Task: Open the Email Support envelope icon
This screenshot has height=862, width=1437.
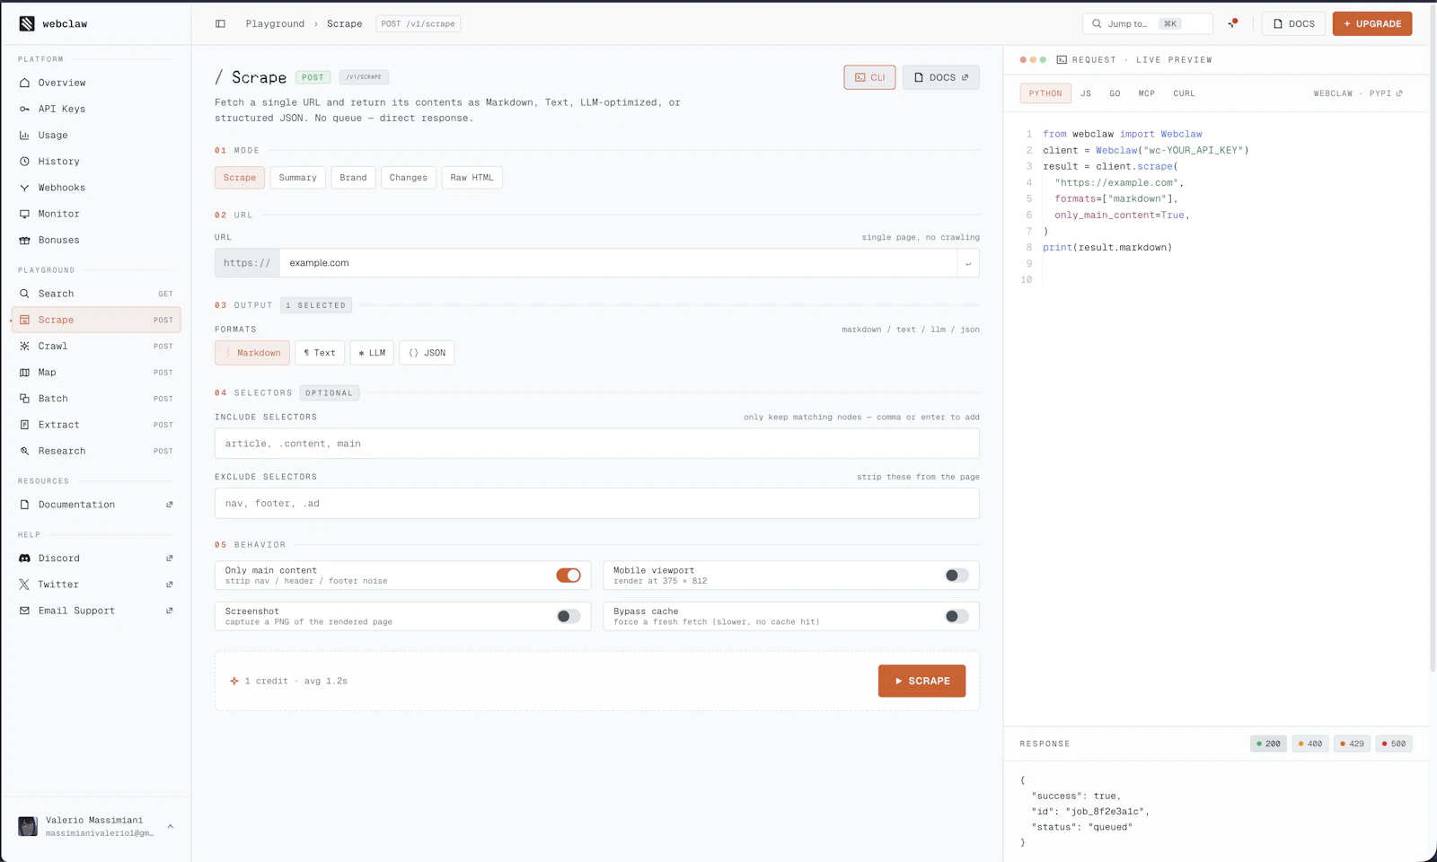Action: tap(24, 611)
